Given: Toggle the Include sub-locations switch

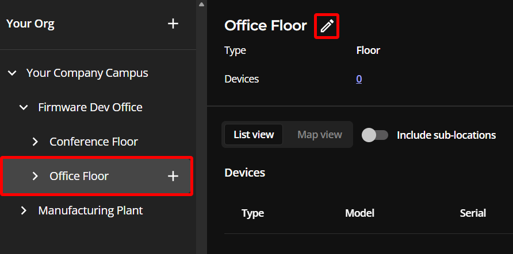Looking at the screenshot, I should tap(375, 135).
